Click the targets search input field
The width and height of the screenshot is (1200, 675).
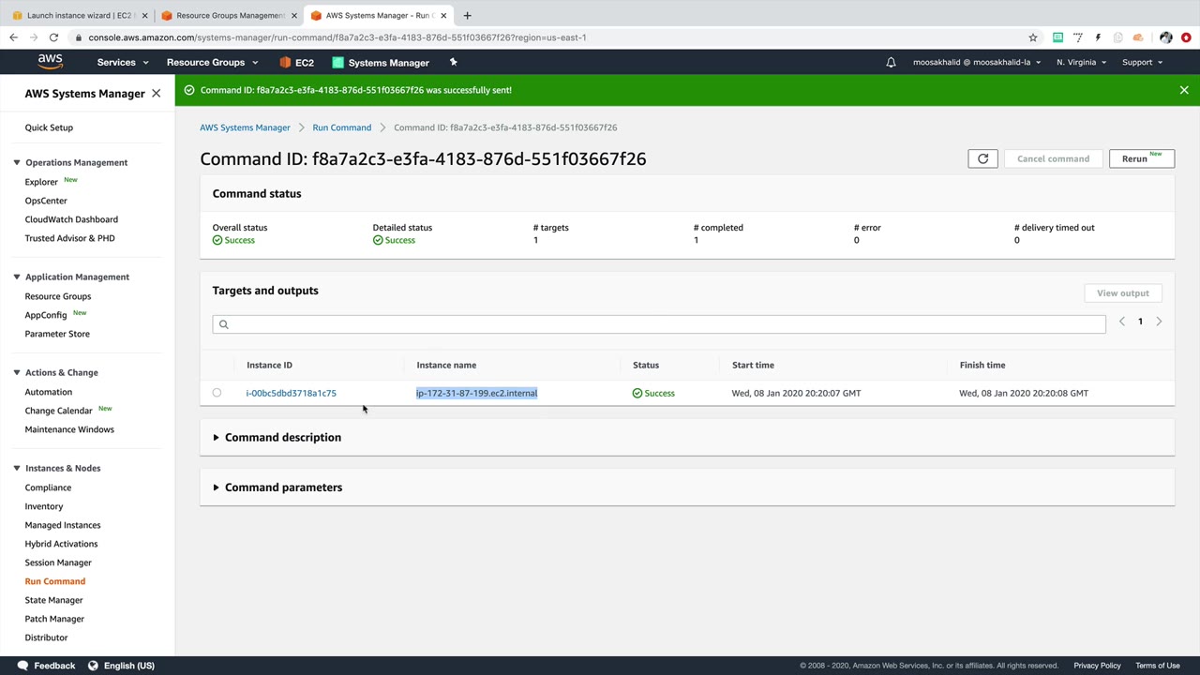tap(659, 324)
